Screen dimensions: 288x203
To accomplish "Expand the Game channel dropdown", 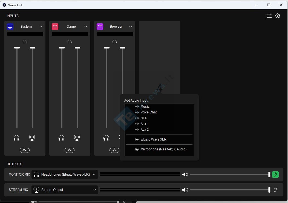I will click(86, 27).
